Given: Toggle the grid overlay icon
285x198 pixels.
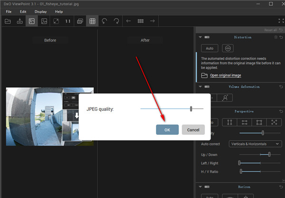Looking at the screenshot, I should 92,21.
